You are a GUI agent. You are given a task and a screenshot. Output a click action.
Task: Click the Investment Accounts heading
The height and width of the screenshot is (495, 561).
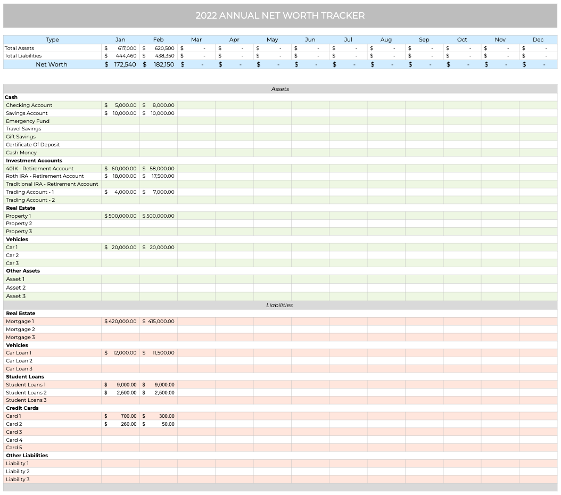pyautogui.click(x=34, y=161)
